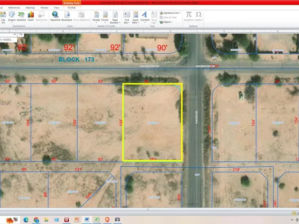Open the Review tab
Viewport: 299px width, 224px height.
pyautogui.click(x=44, y=8)
